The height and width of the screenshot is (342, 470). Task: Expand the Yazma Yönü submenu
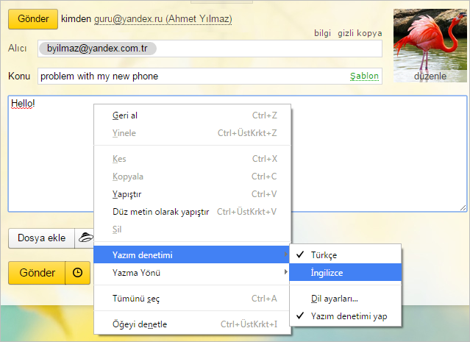(192, 273)
